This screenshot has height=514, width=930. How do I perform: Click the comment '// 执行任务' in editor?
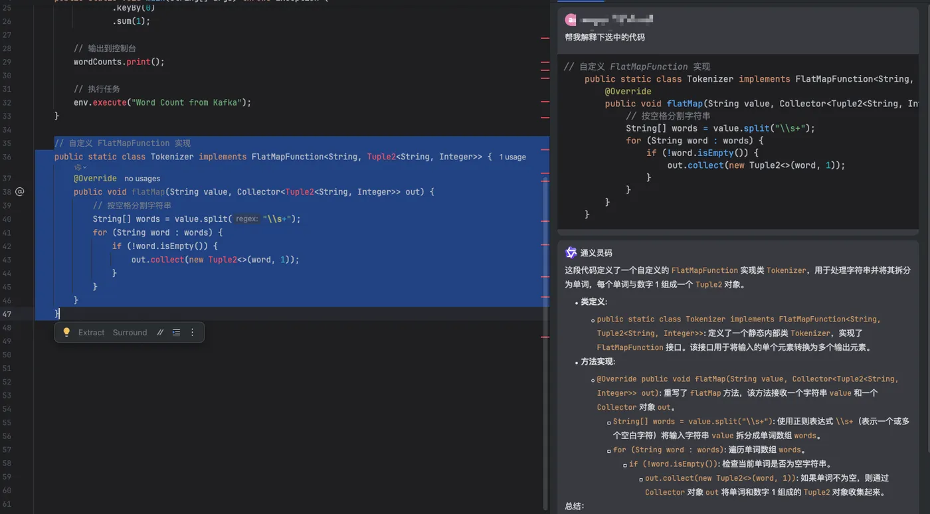click(97, 89)
